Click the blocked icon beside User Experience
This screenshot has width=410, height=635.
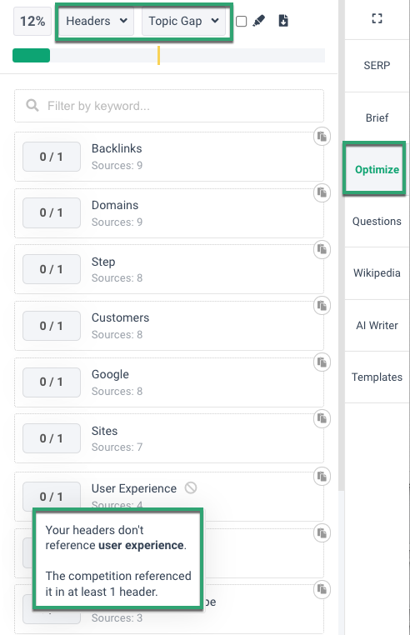(191, 488)
